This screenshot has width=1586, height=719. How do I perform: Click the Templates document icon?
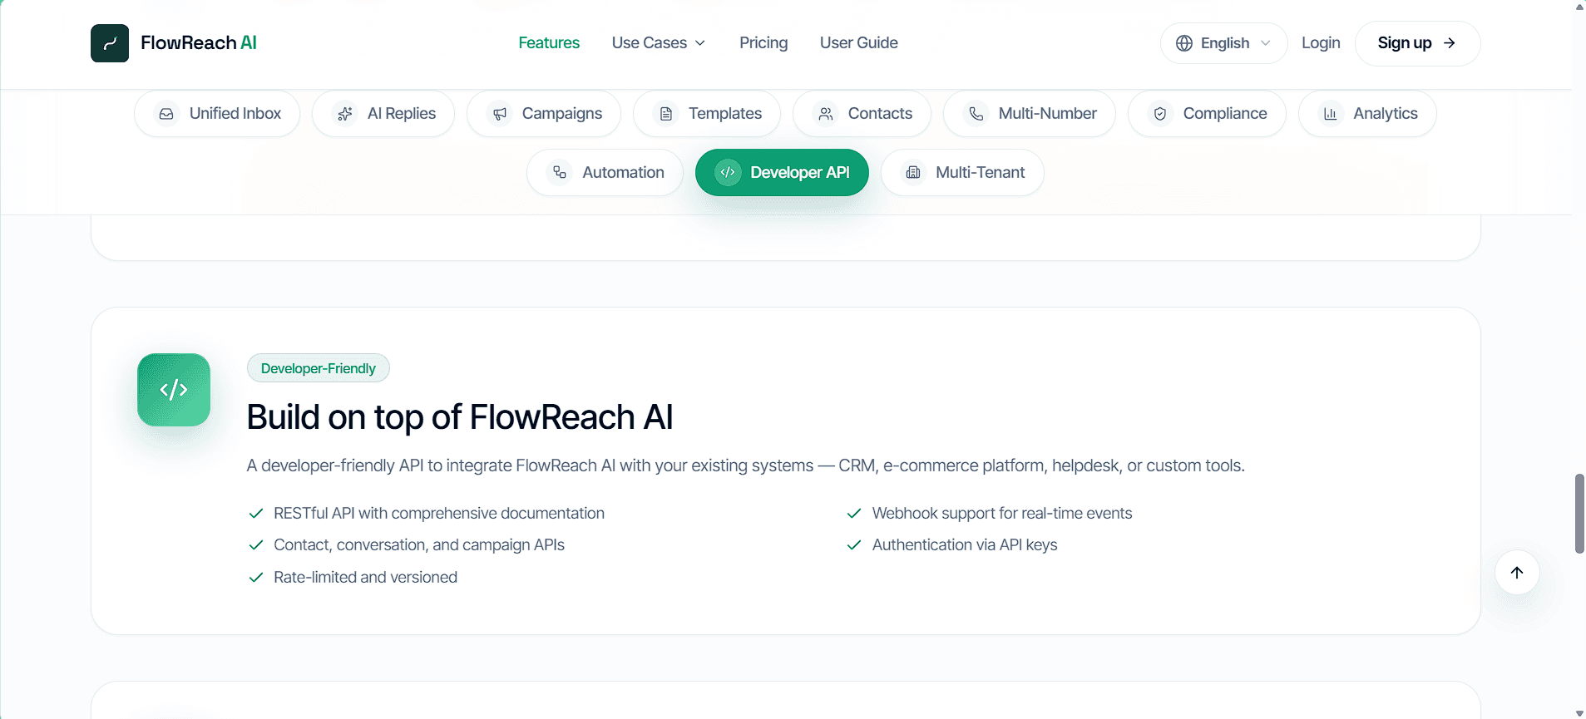point(666,114)
